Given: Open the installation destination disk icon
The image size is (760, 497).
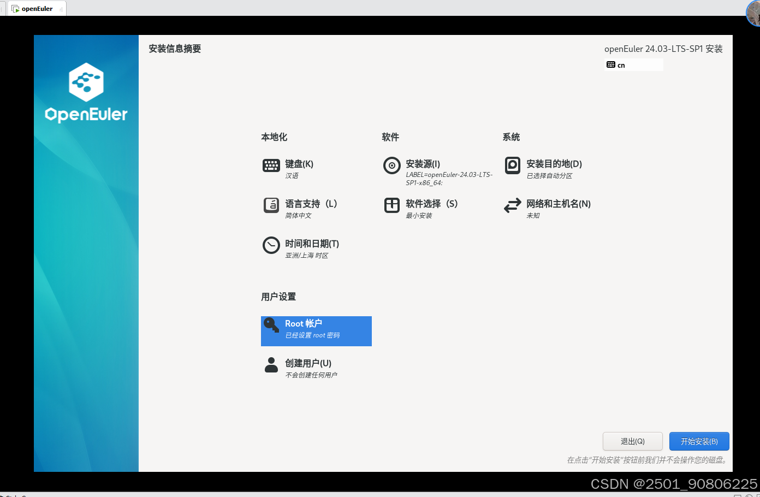Looking at the screenshot, I should (x=513, y=165).
